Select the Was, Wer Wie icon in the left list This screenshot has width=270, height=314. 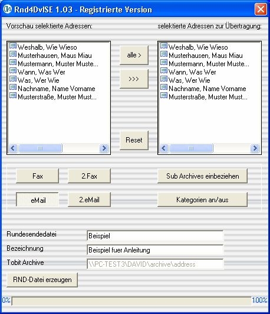[x=13, y=79]
